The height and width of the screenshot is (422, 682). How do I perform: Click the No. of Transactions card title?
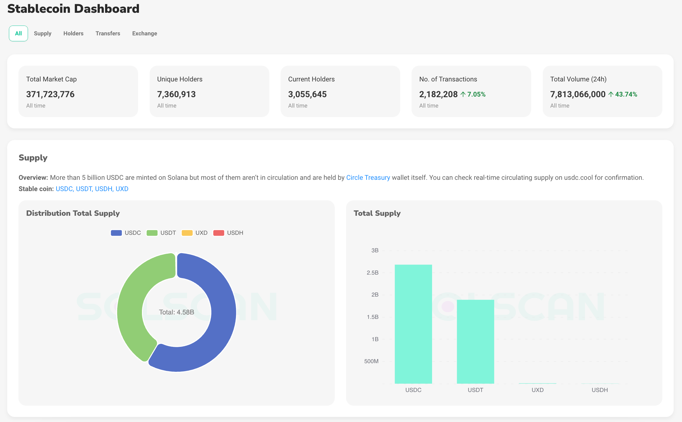(448, 79)
